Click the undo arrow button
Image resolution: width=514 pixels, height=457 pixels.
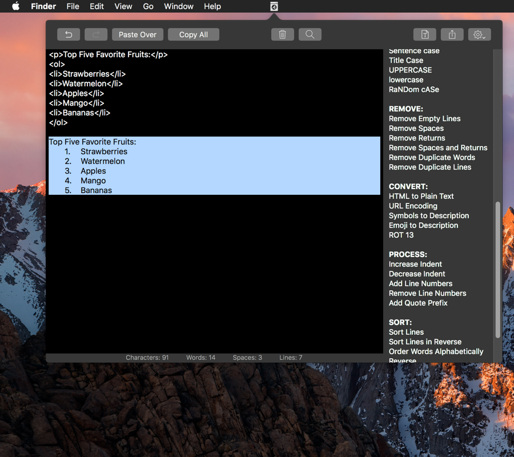click(x=69, y=34)
